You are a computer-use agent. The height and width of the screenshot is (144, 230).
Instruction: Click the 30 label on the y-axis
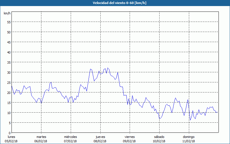[x=9, y=72]
